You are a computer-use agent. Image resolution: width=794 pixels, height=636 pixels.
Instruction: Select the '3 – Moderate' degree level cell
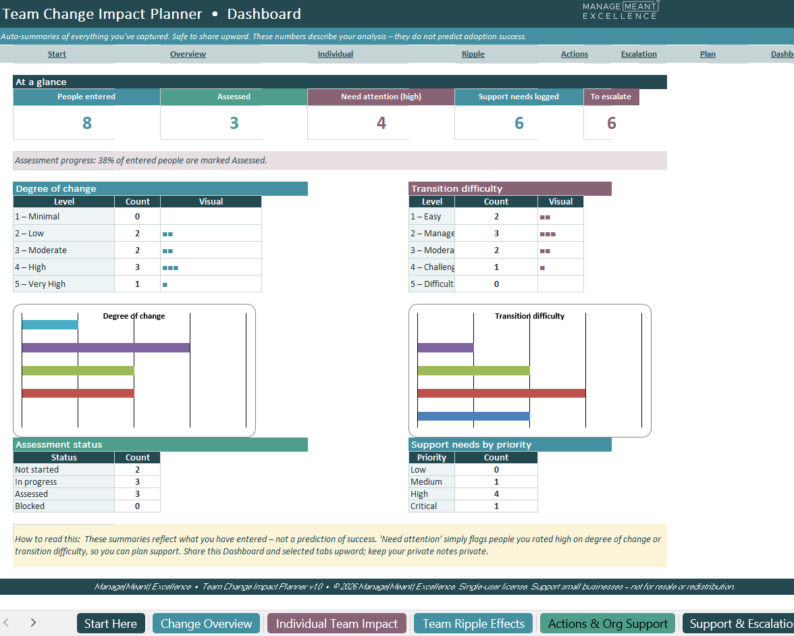(x=63, y=250)
